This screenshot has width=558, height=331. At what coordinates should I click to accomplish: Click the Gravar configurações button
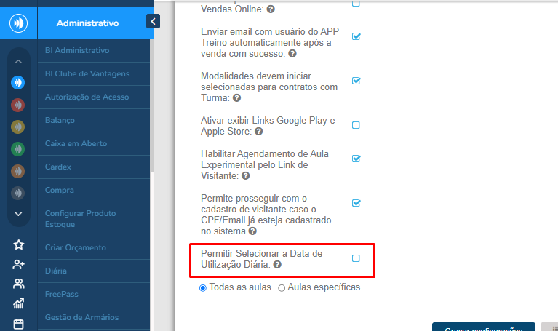point(482,328)
